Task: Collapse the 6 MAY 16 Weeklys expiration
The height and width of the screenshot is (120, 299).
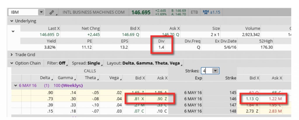Action: [x=16, y=85]
